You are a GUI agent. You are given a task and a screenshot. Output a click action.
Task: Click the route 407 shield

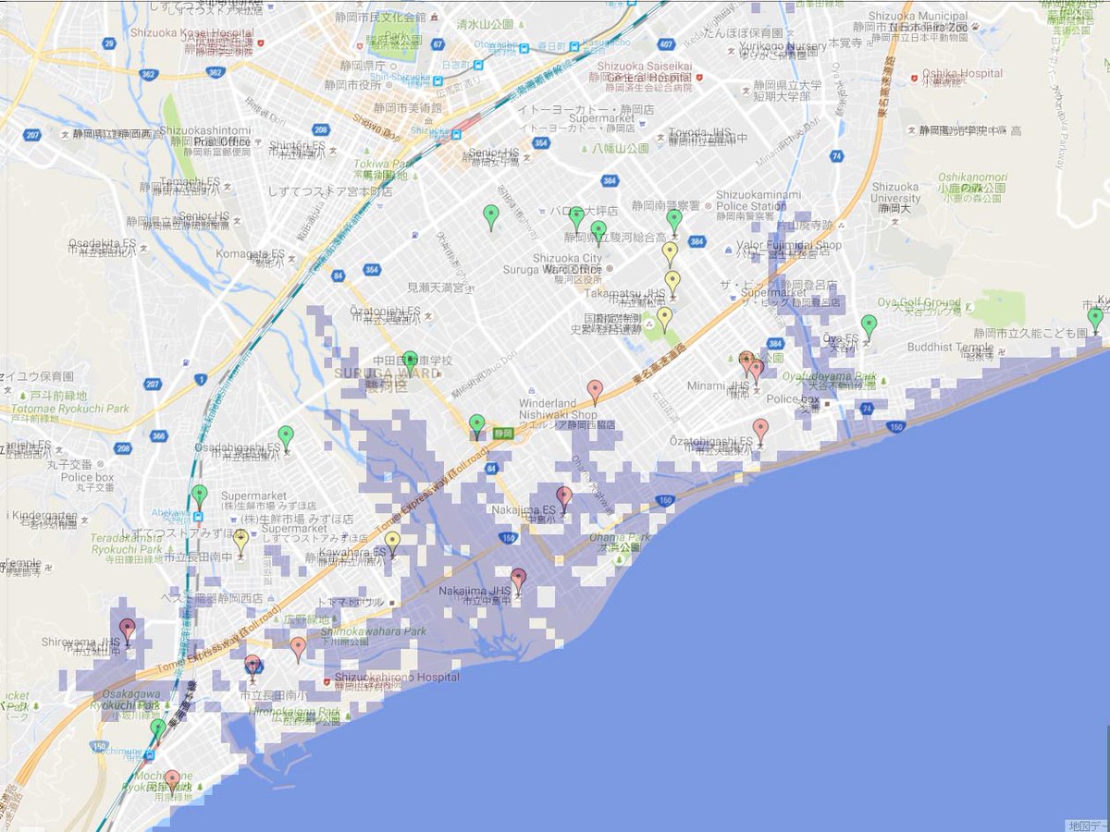(x=667, y=43)
